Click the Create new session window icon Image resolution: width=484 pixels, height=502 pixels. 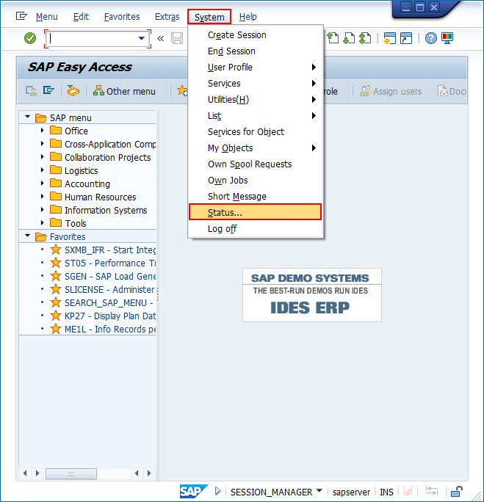click(390, 38)
